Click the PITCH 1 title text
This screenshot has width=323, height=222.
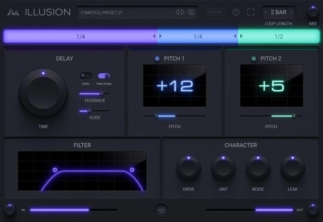174,59
